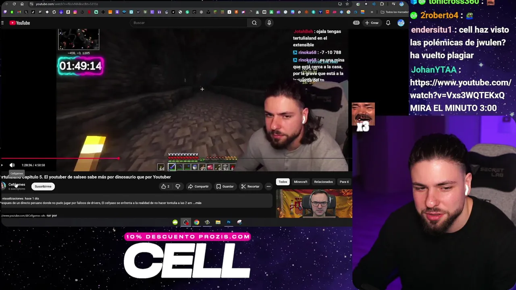Click the YouTube link in JohanYTAA's chat message
This screenshot has height=290, width=516.
(x=460, y=89)
